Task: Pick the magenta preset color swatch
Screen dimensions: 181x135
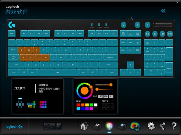Action: (91, 109)
